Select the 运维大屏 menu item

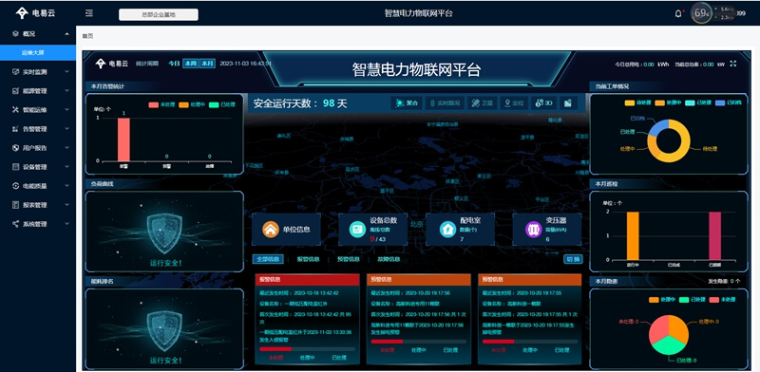[38, 53]
